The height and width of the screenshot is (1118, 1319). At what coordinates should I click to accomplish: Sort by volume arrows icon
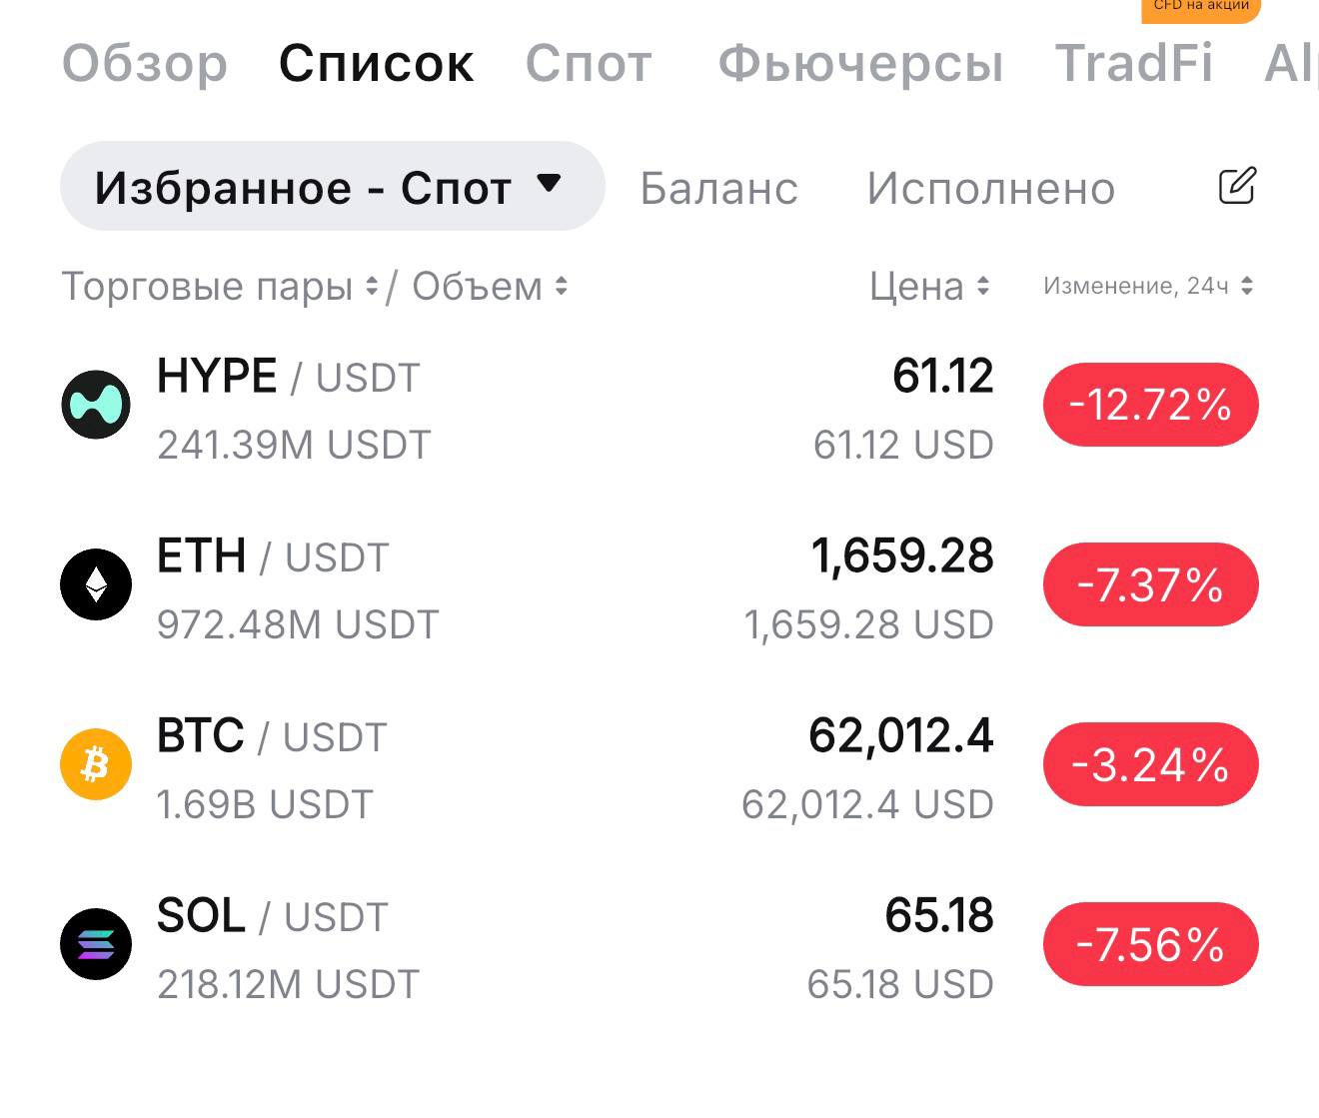(x=562, y=287)
